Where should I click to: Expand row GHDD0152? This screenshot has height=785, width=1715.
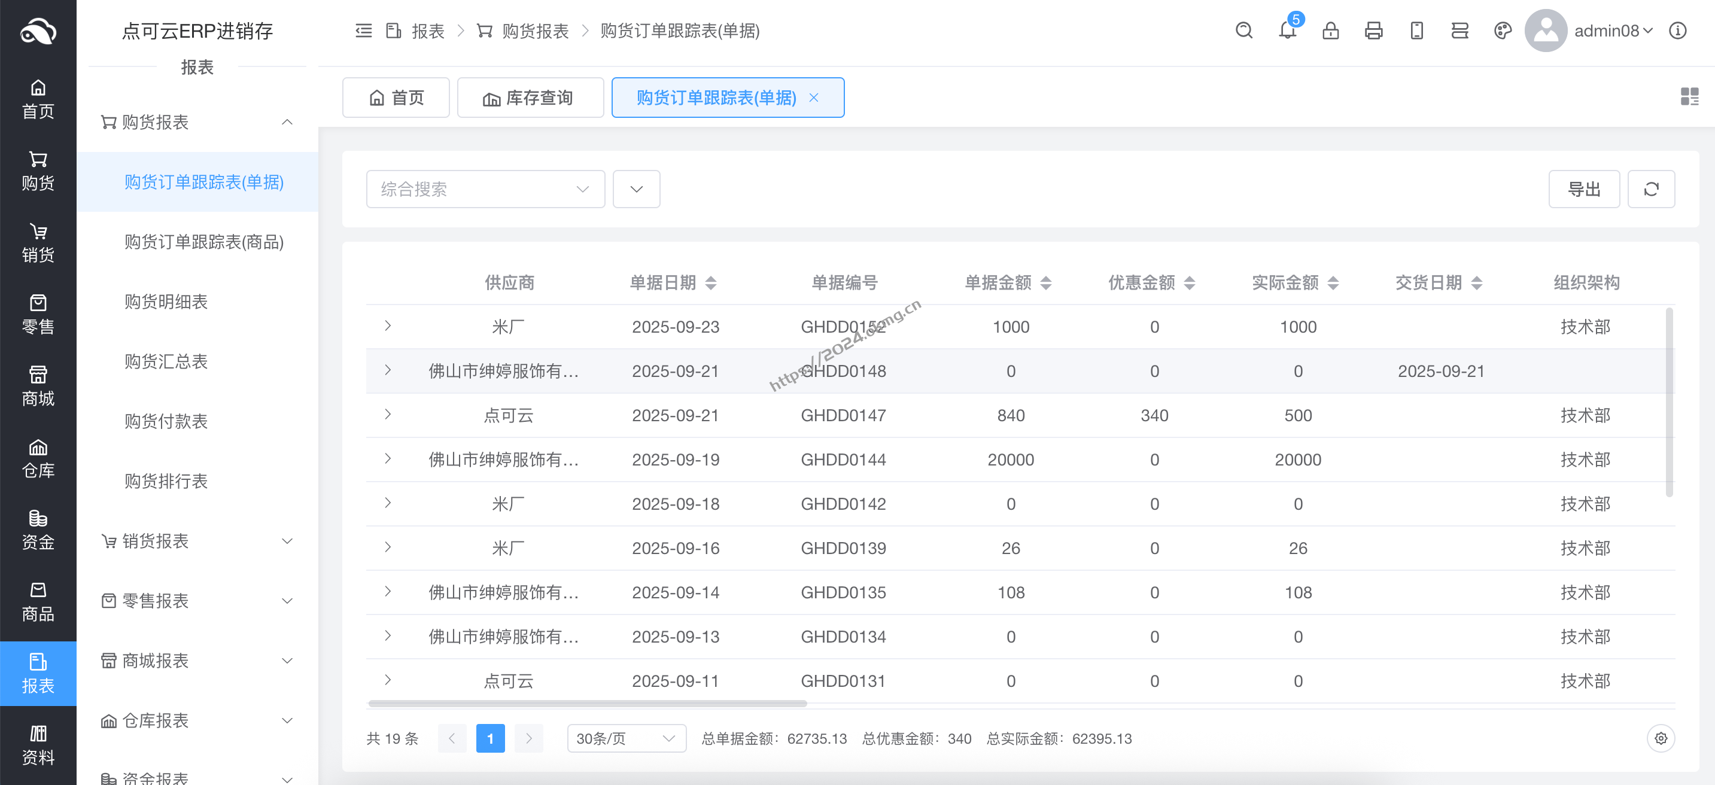tap(388, 326)
